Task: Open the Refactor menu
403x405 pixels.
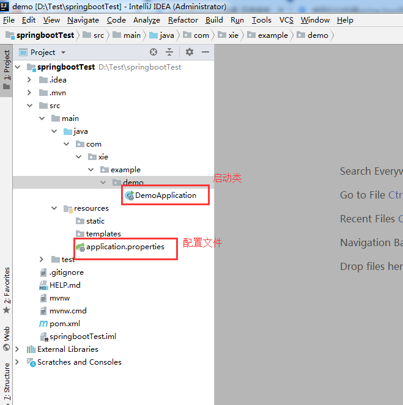Action: 183,20
